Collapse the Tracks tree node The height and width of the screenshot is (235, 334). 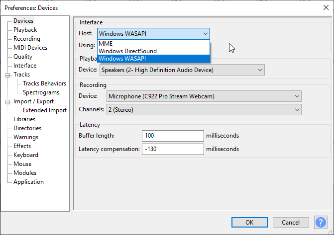point(8,75)
